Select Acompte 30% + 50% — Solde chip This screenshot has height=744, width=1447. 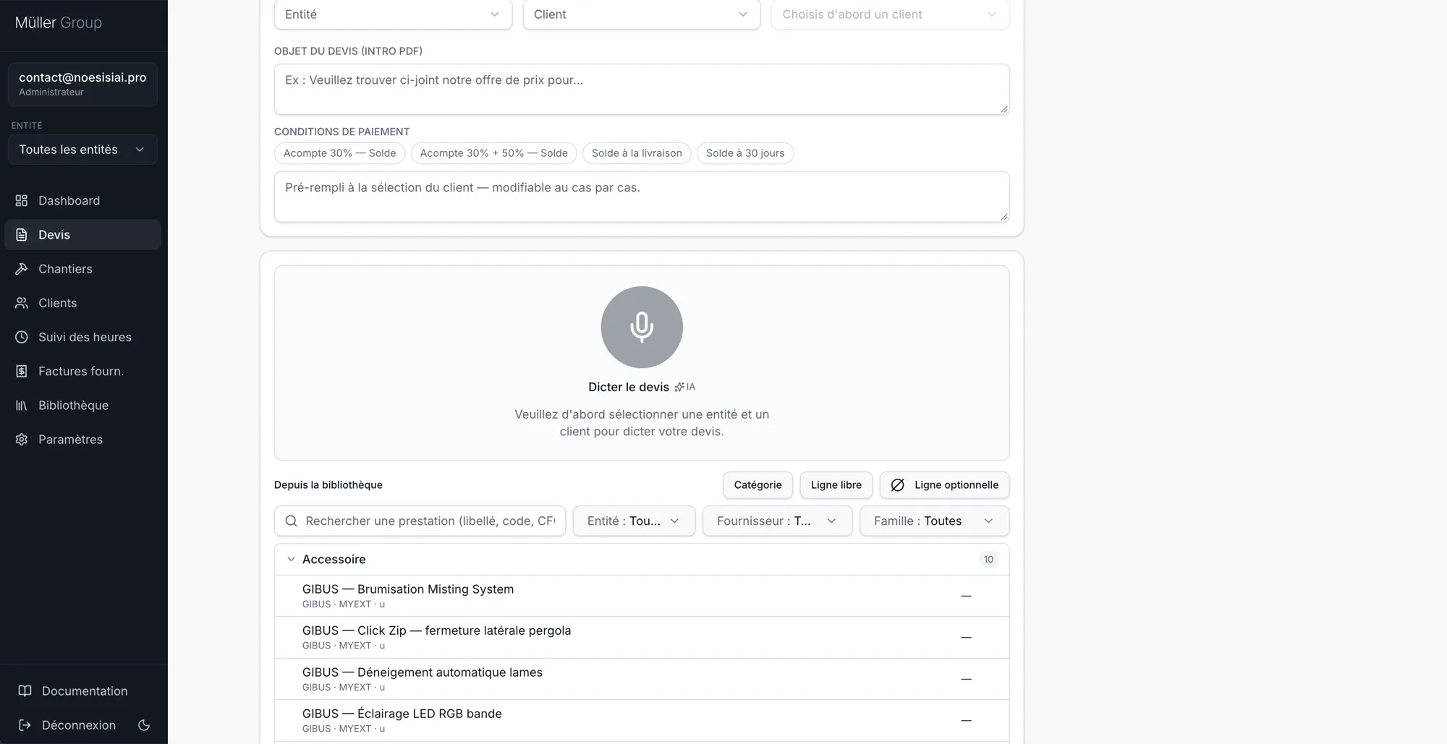pos(493,153)
